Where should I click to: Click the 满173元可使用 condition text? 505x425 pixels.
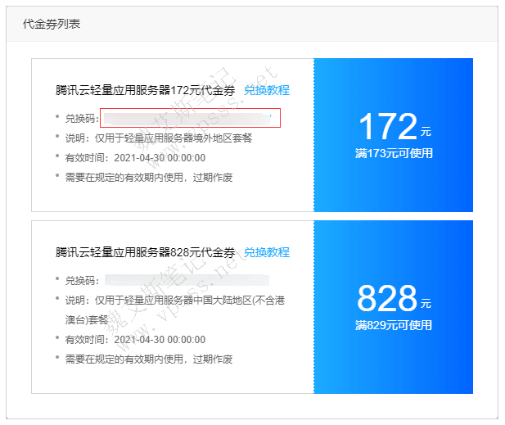(x=394, y=153)
